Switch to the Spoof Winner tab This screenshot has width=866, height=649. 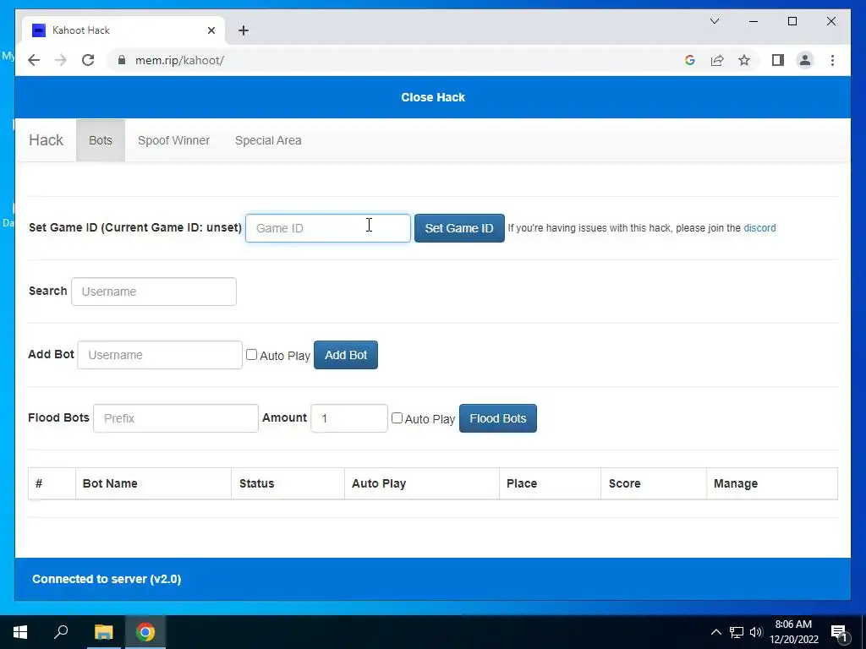tap(173, 140)
